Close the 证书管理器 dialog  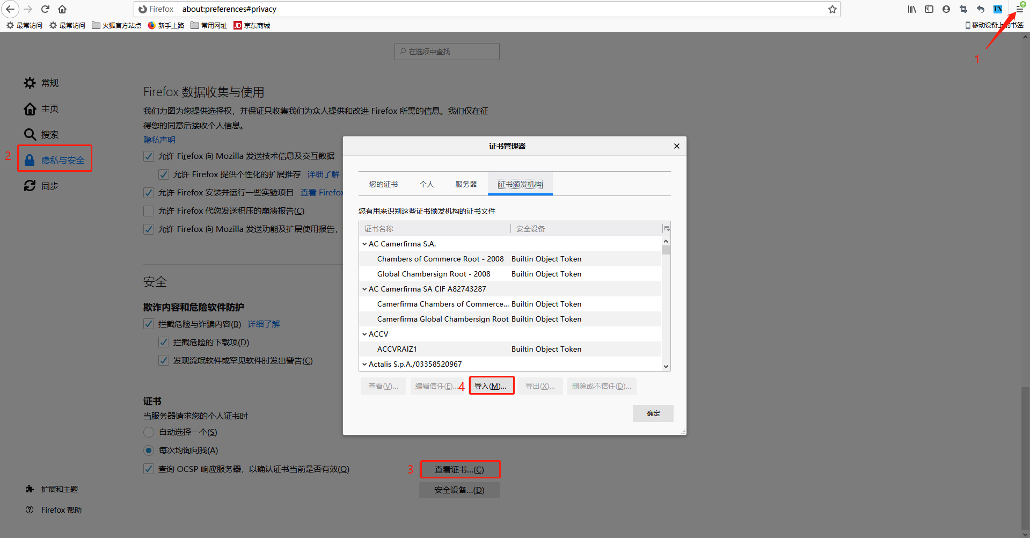(676, 146)
